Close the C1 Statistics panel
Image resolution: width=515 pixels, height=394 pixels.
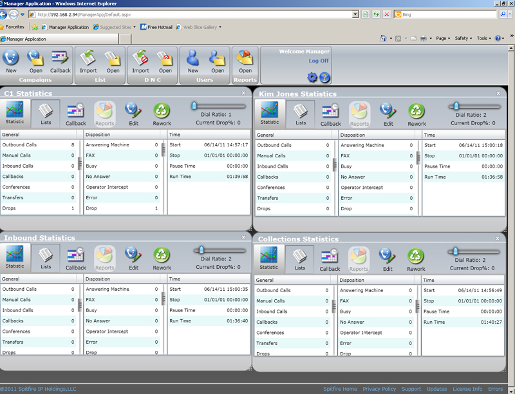(x=243, y=93)
